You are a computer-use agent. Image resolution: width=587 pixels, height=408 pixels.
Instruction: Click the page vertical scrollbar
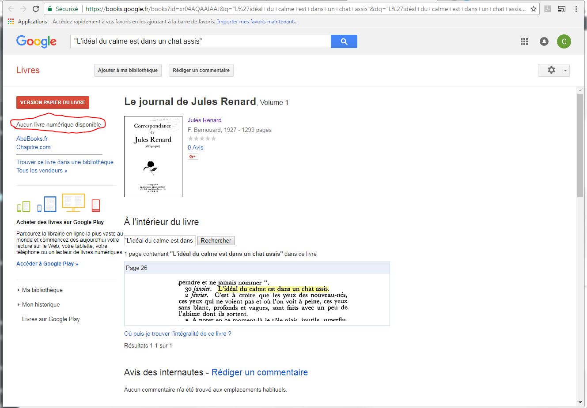pyautogui.click(x=580, y=146)
